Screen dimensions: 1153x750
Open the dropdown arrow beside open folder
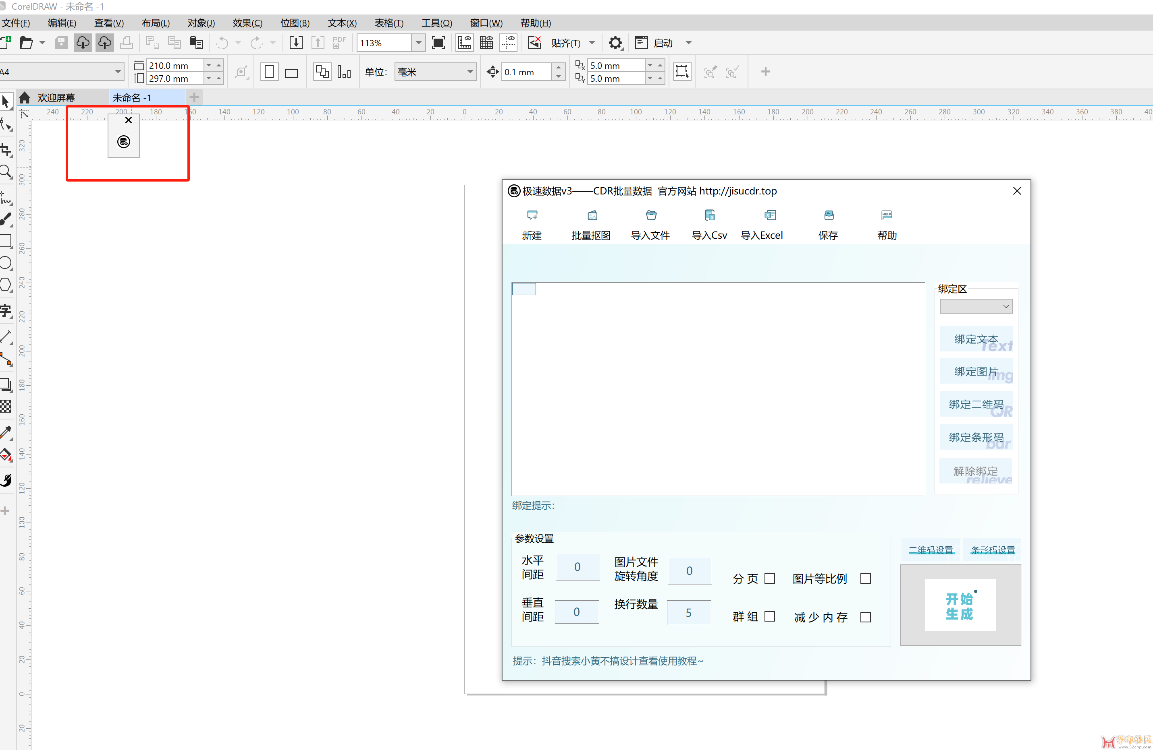(x=42, y=43)
